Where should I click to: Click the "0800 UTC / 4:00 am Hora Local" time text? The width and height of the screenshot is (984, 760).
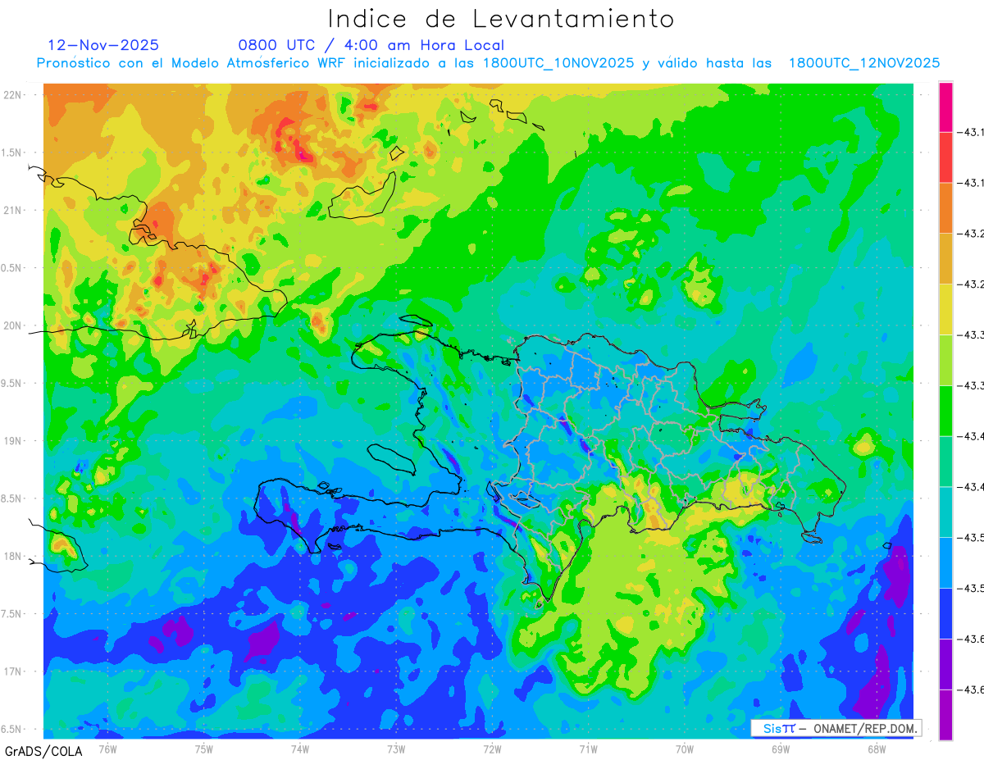pyautogui.click(x=371, y=45)
